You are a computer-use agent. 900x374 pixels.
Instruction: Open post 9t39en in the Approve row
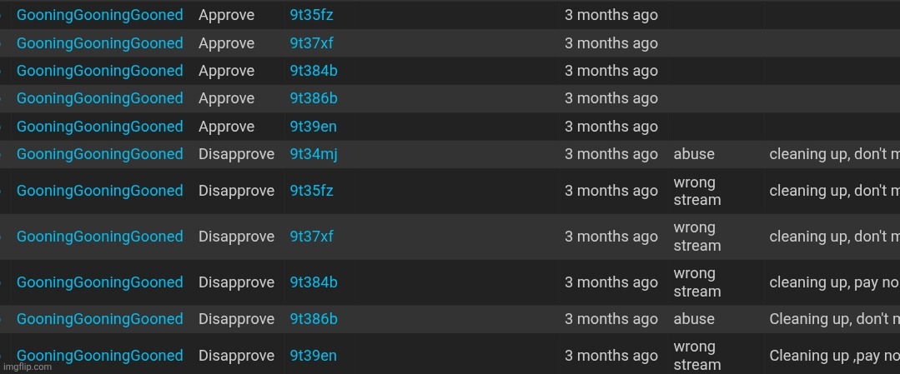[313, 127]
